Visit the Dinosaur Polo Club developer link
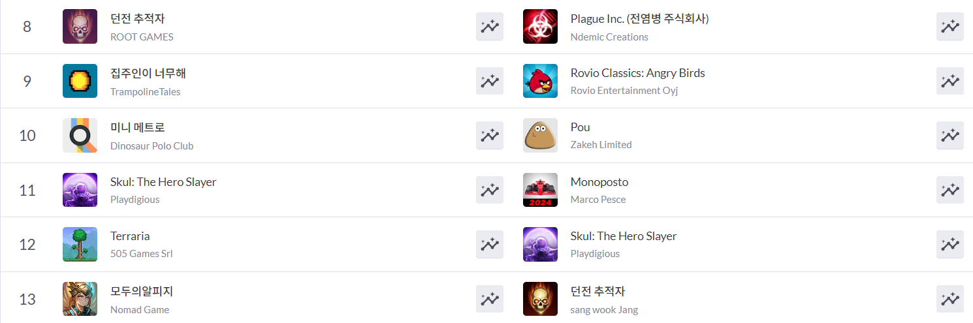This screenshot has width=973, height=323. (152, 146)
